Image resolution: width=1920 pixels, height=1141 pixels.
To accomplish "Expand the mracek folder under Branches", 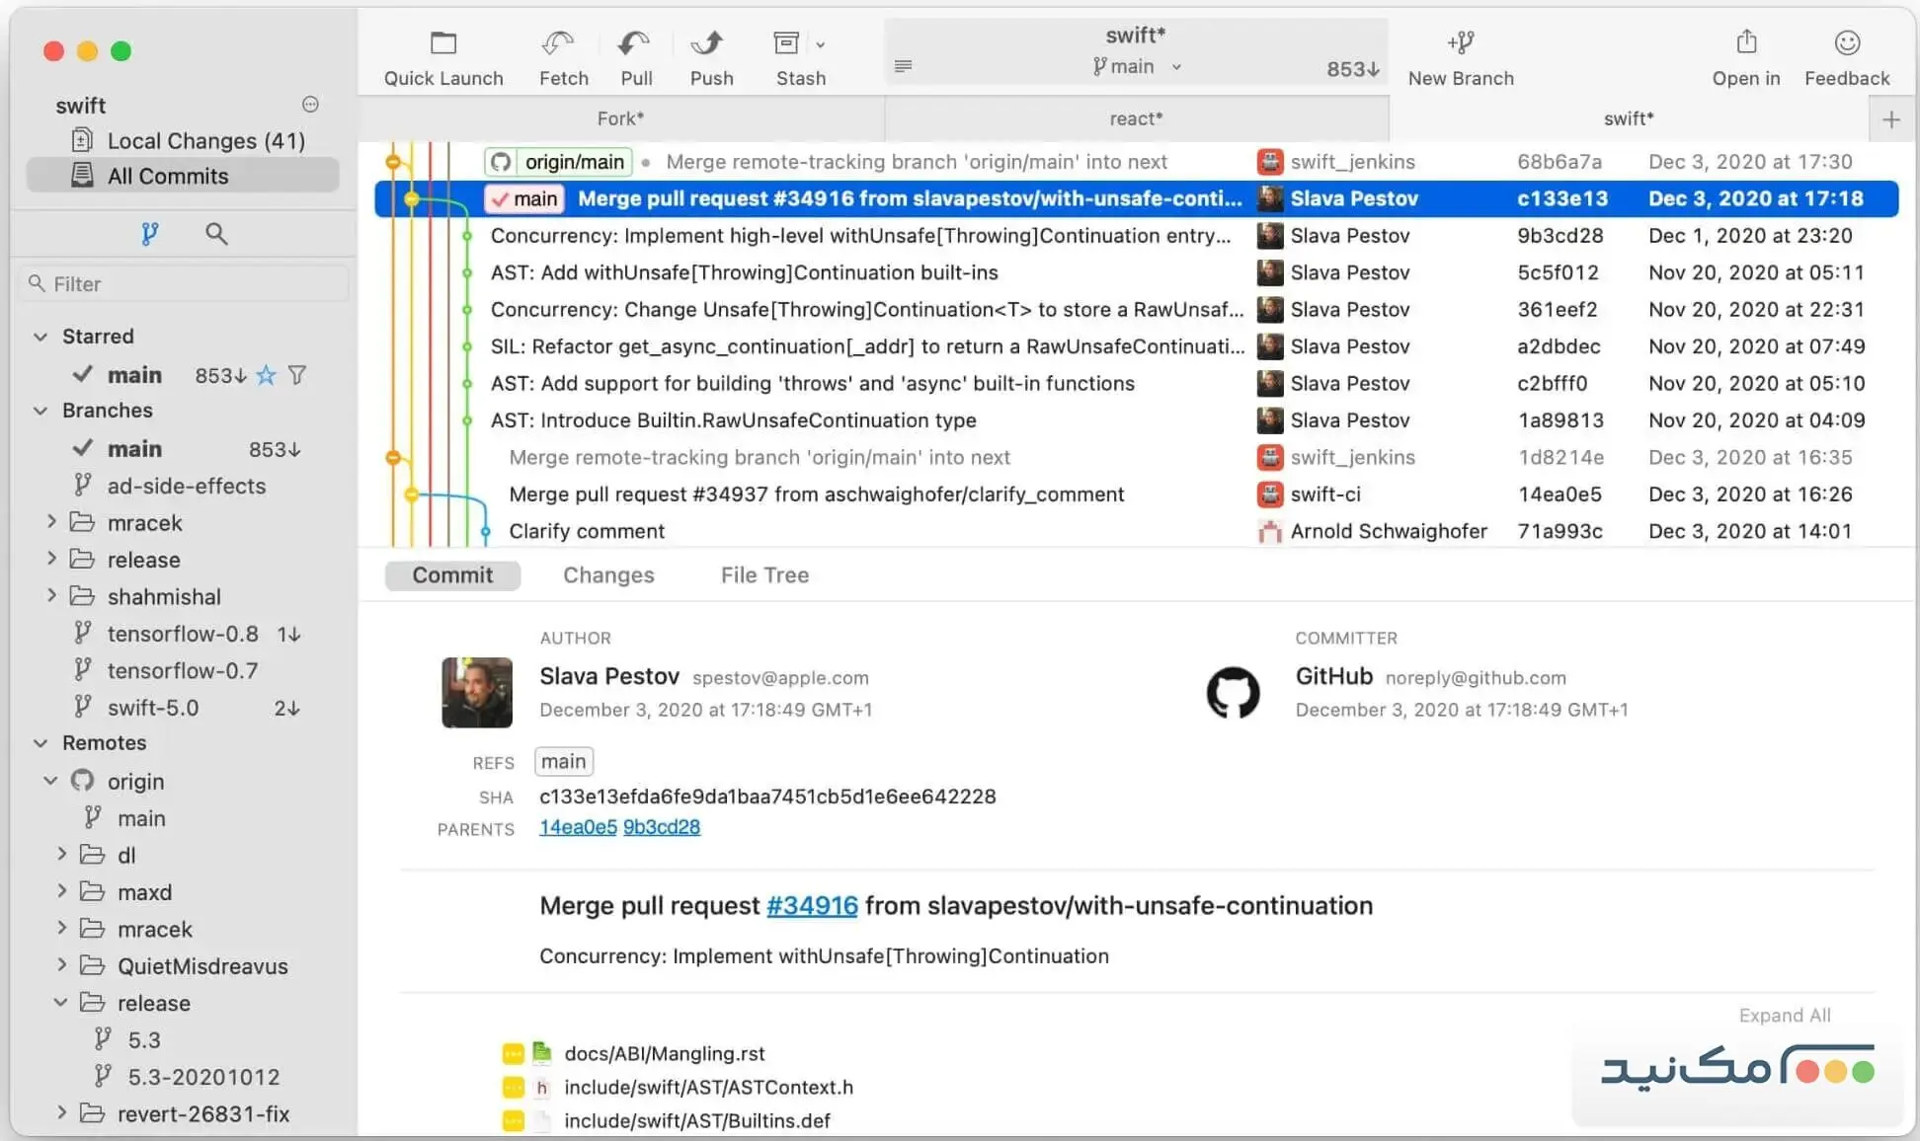I will pos(51,522).
